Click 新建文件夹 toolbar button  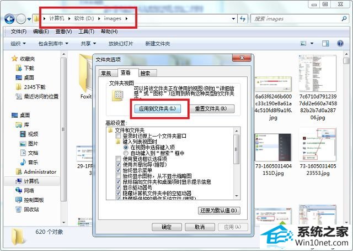[158, 44]
